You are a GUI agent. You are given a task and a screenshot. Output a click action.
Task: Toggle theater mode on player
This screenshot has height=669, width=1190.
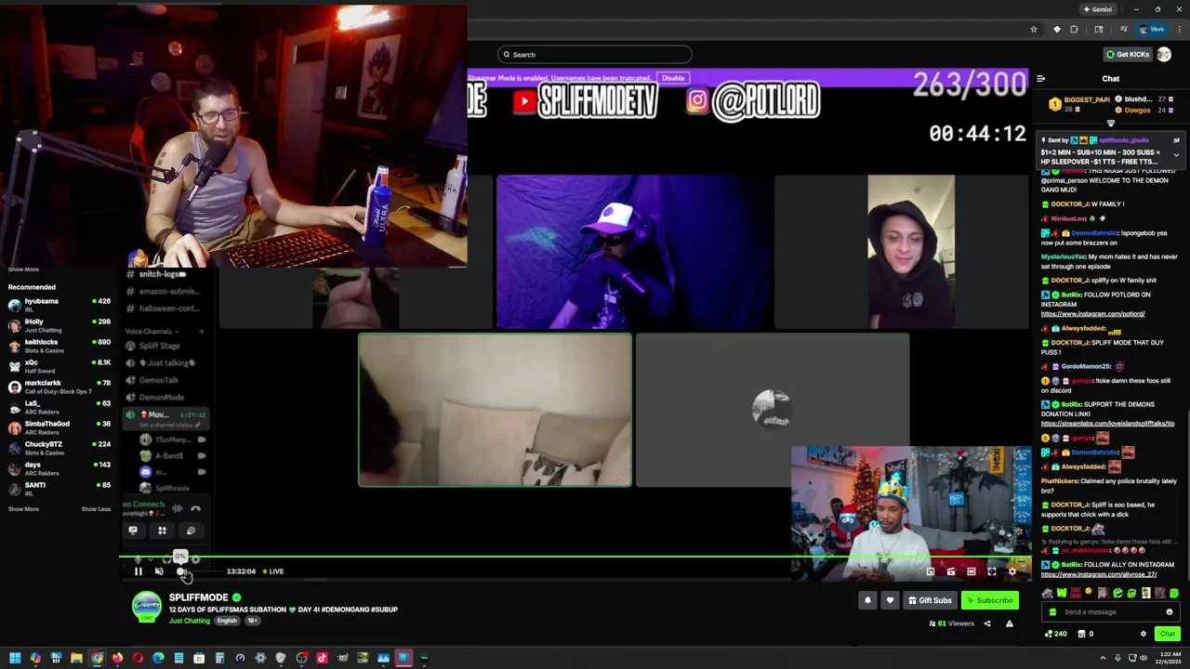click(972, 571)
